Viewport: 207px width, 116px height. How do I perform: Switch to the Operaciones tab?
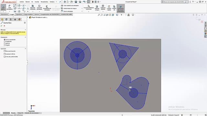4,14
